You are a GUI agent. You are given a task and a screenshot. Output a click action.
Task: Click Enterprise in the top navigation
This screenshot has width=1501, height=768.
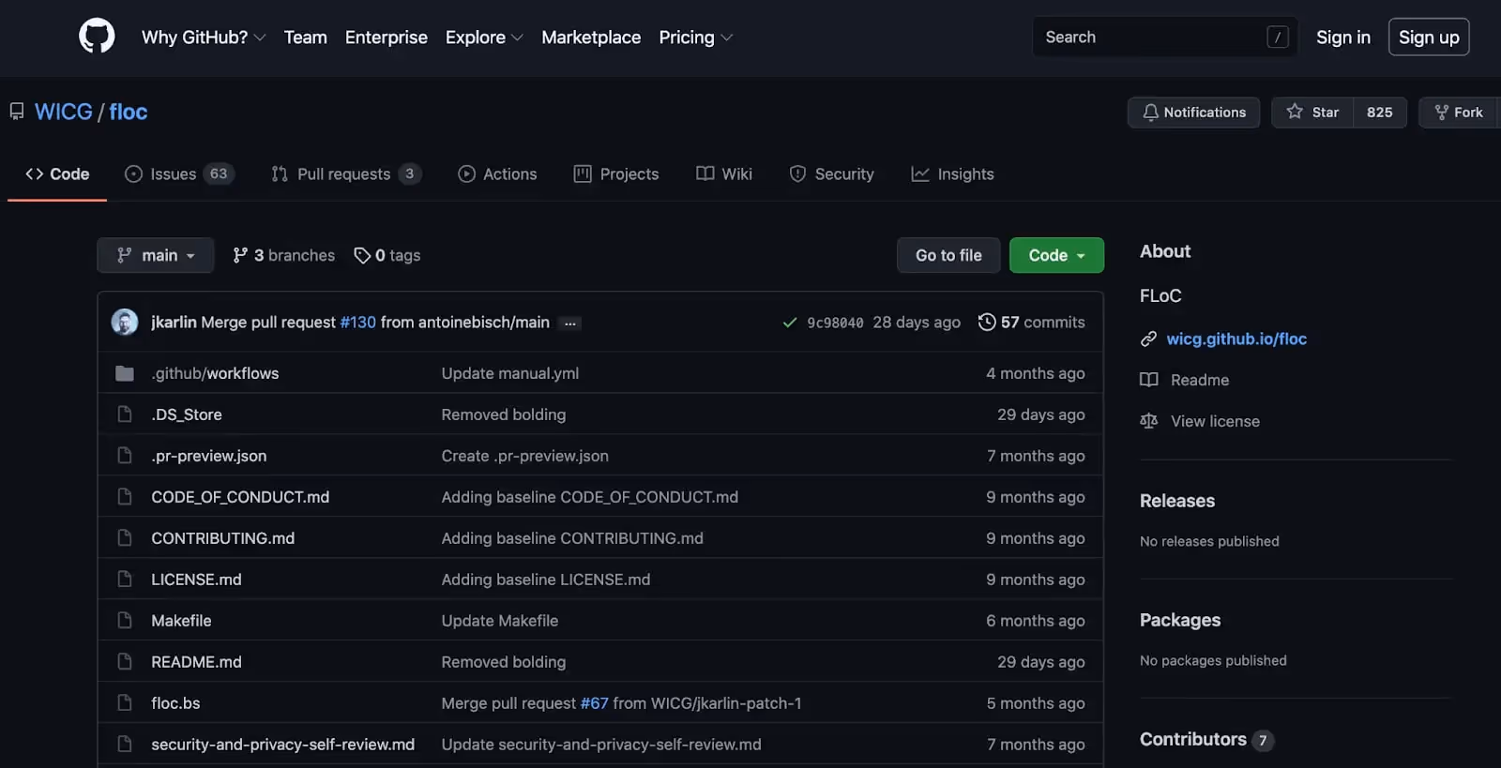387,37
